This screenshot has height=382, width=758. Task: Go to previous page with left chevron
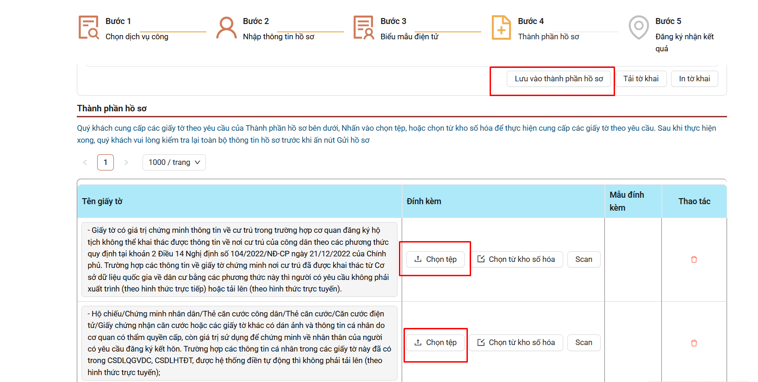tap(85, 162)
